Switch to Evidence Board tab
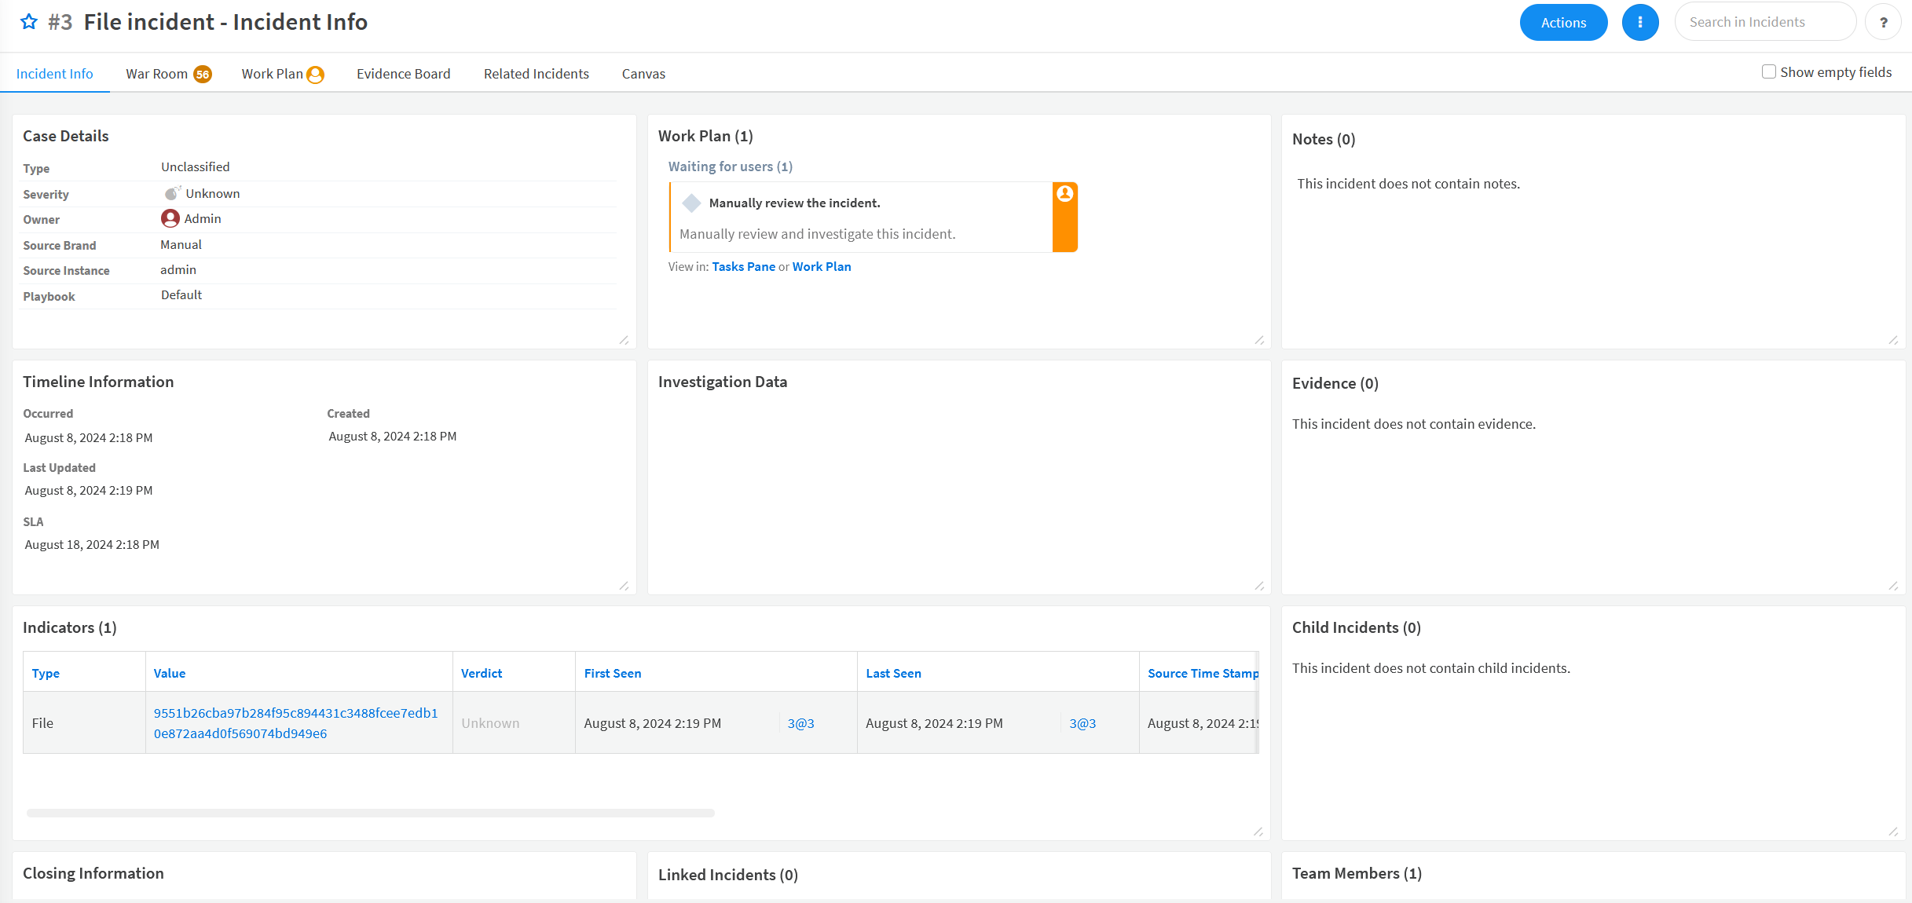 (x=403, y=74)
